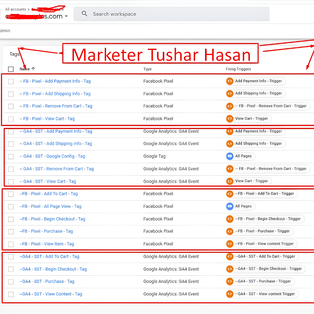Click the trigger icon on View Cart - Trigger chip
This screenshot has height=314, width=314.
[230, 119]
